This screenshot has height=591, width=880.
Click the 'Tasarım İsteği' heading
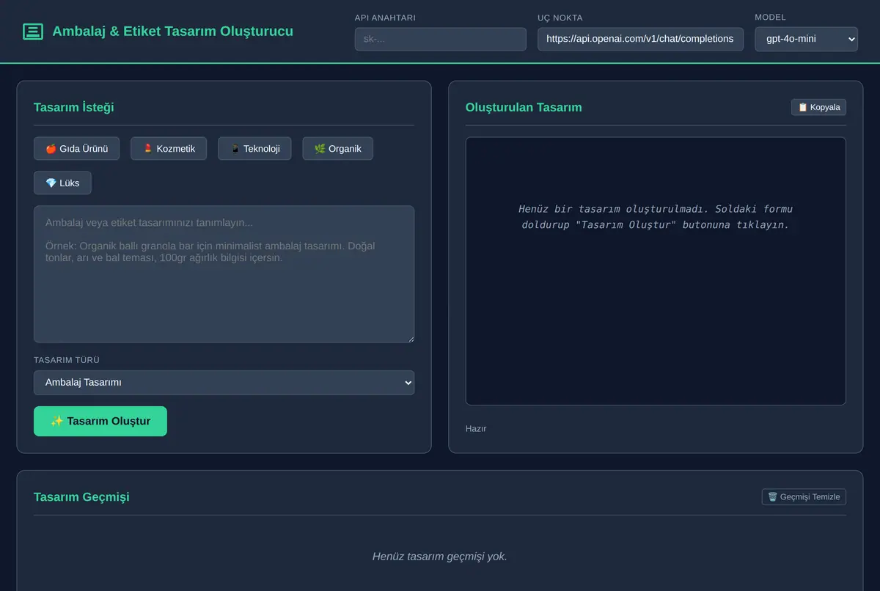[73, 108]
